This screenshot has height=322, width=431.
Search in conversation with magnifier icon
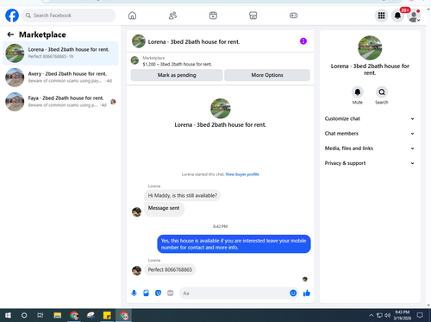382,92
